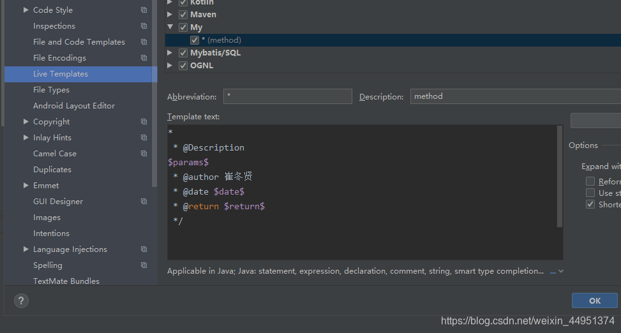Click the project-level icon beside Language Injections
Screen dimensions: 621x333
(x=144, y=249)
